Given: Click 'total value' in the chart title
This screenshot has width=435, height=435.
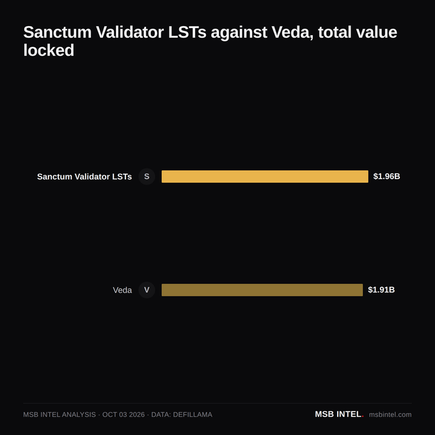Looking at the screenshot, I should click(x=358, y=32).
